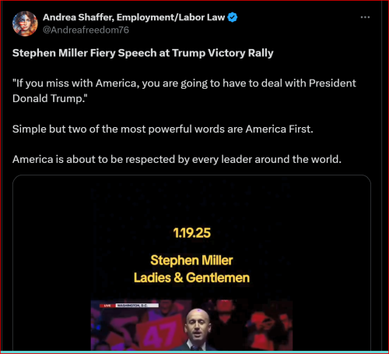The image size is (389, 354).
Task: Click the line about America being respected worldwide
Action: (177, 159)
